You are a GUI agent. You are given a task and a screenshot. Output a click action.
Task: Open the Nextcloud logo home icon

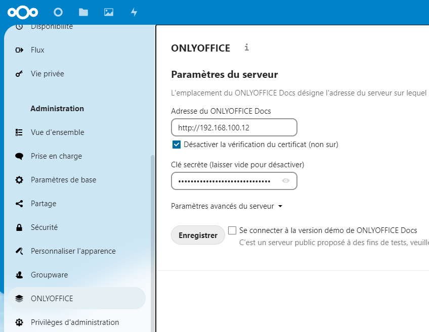pyautogui.click(x=23, y=12)
